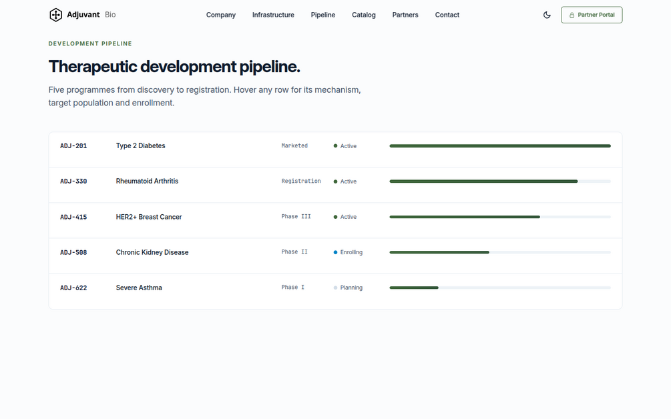The width and height of the screenshot is (671, 419).
Task: Click the Rheumatoid Arthritis programme row
Action: tap(335, 185)
